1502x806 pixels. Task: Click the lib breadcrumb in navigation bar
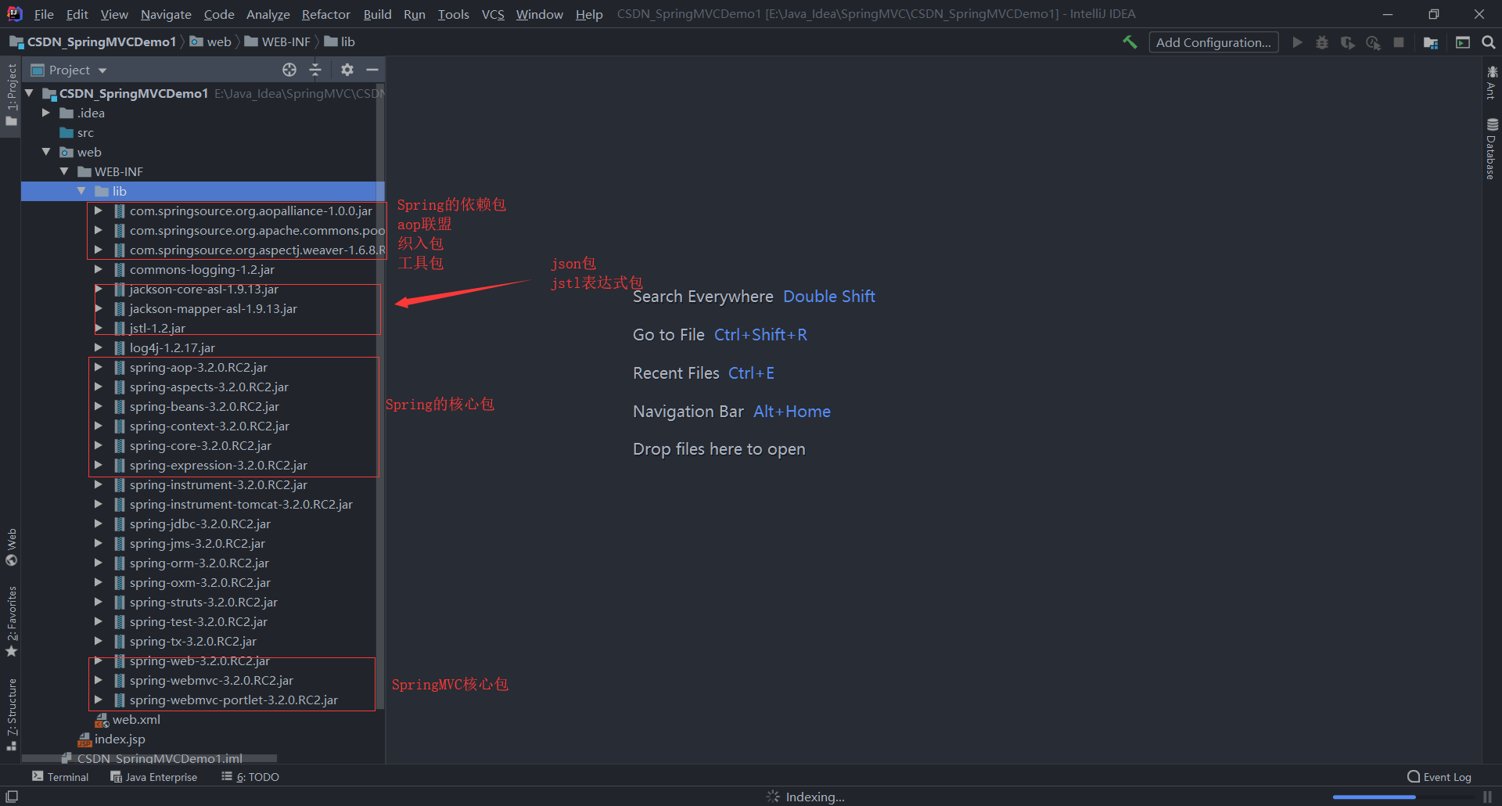pyautogui.click(x=340, y=42)
